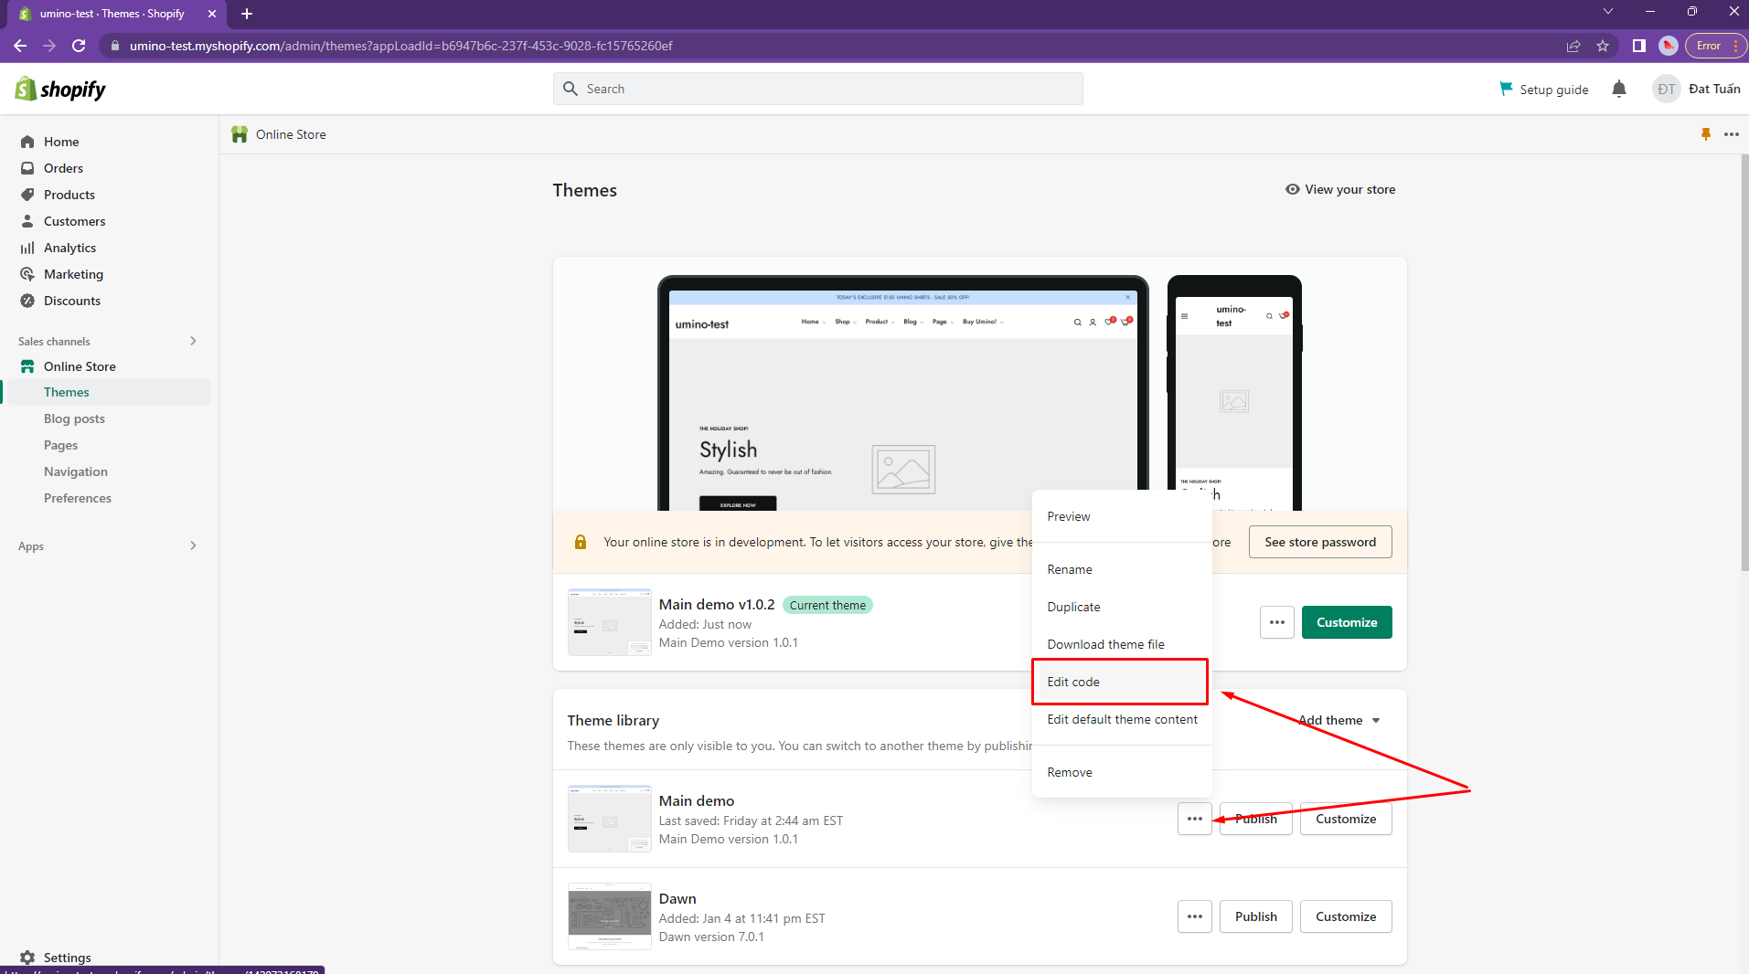This screenshot has height=974, width=1749.
Task: Open the Add theme dropdown
Action: click(x=1339, y=720)
